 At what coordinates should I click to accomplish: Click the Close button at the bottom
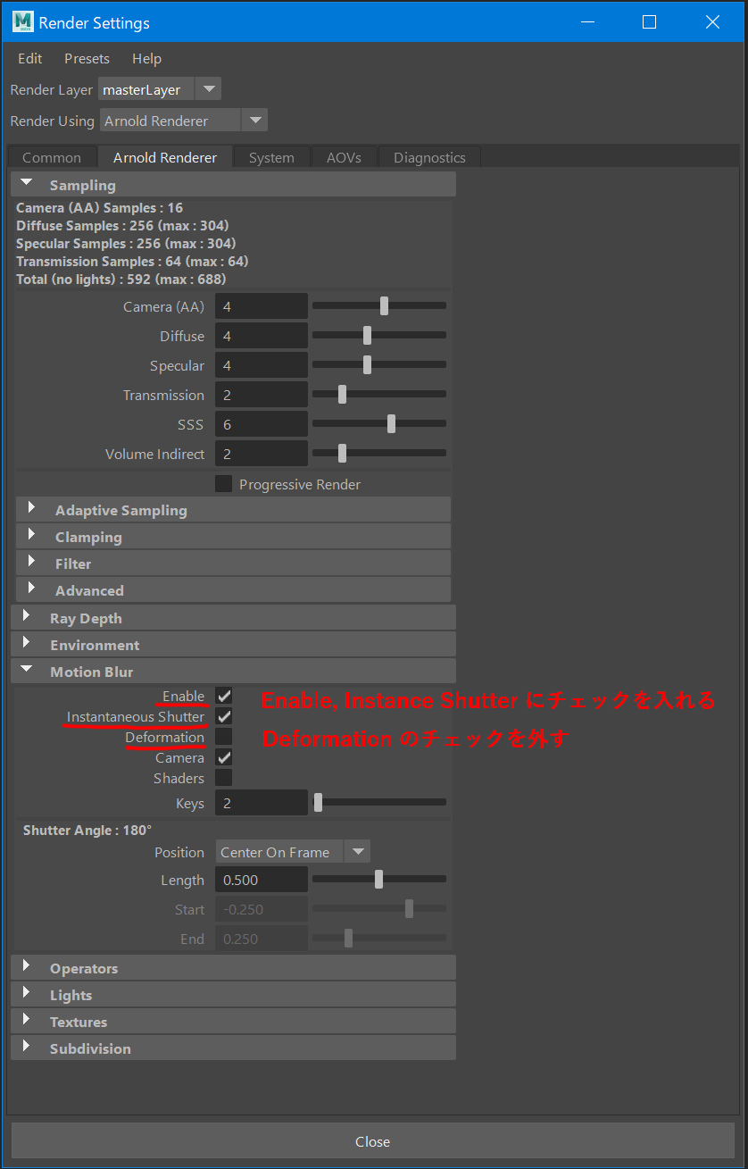(x=373, y=1140)
